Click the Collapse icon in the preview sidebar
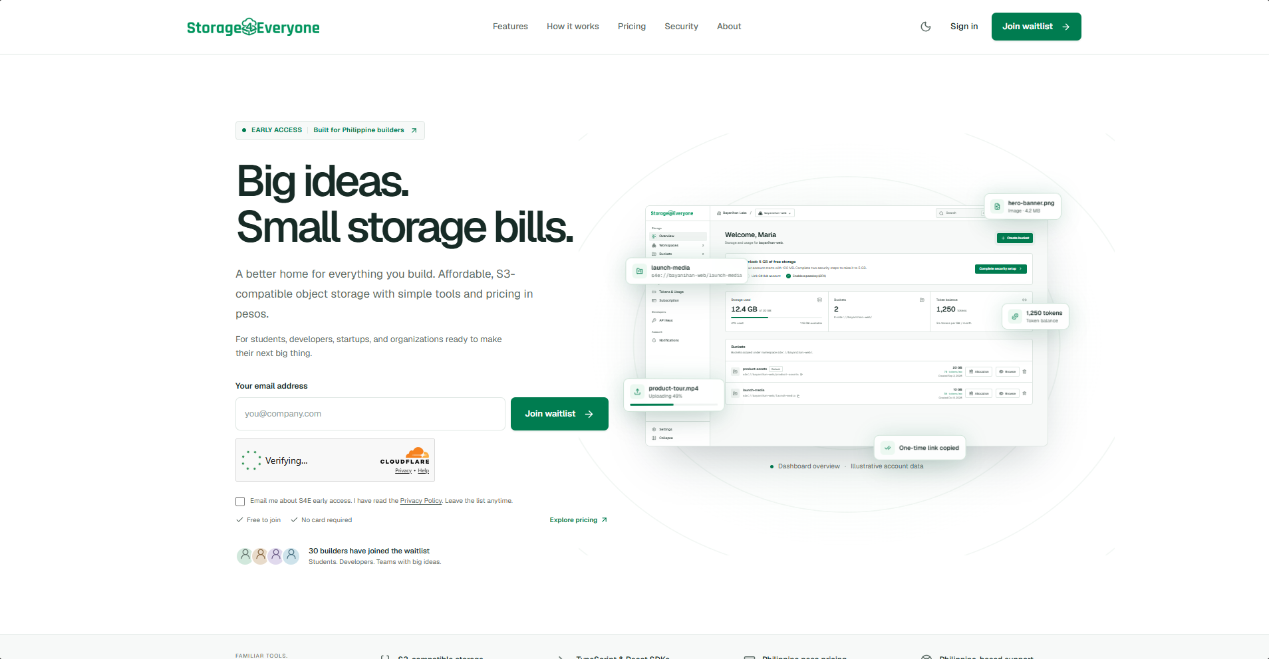The image size is (1269, 659). coord(654,438)
